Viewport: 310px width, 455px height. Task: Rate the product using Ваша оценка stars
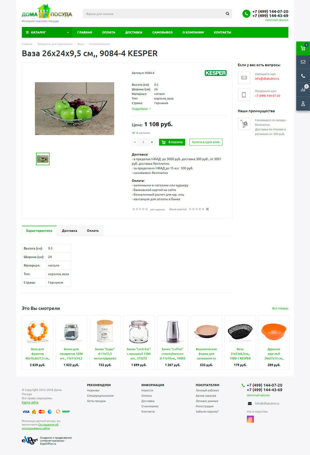click(197, 209)
